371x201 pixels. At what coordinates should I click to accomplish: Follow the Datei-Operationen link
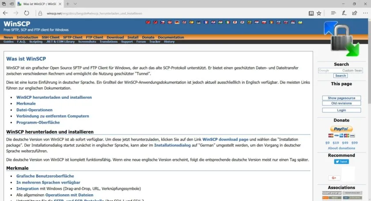click(34, 110)
